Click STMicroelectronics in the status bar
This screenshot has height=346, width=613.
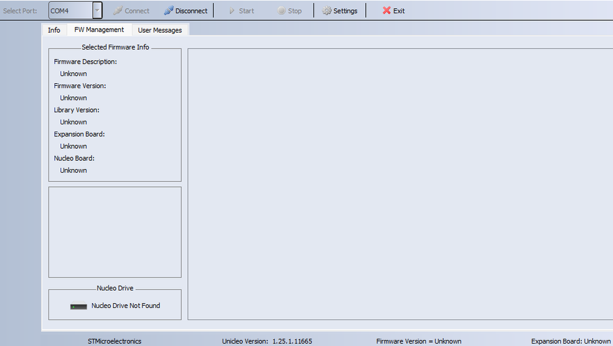click(x=115, y=341)
